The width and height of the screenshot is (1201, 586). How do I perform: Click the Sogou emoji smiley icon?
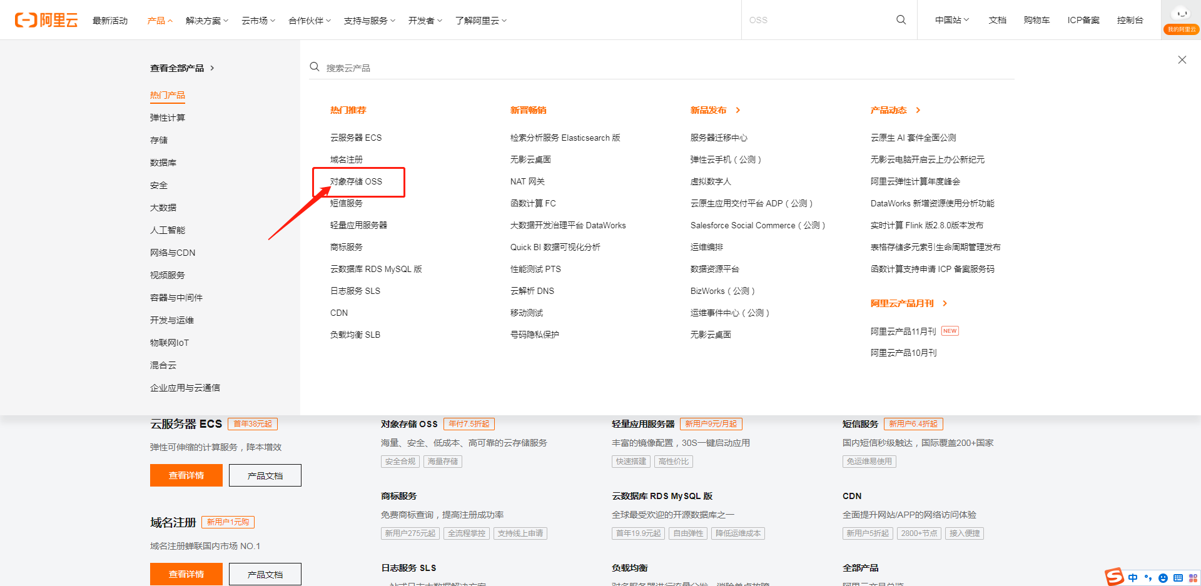pyautogui.click(x=1163, y=578)
